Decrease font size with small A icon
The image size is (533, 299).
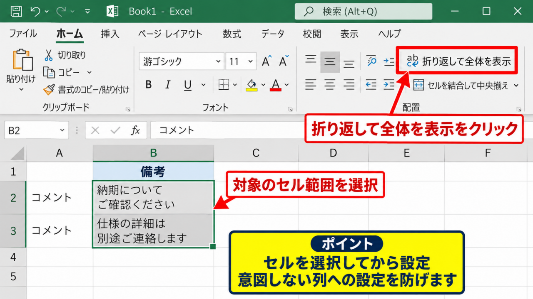(283, 61)
